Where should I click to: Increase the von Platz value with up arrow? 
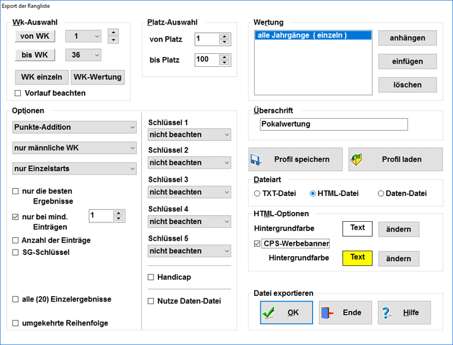[224, 36]
